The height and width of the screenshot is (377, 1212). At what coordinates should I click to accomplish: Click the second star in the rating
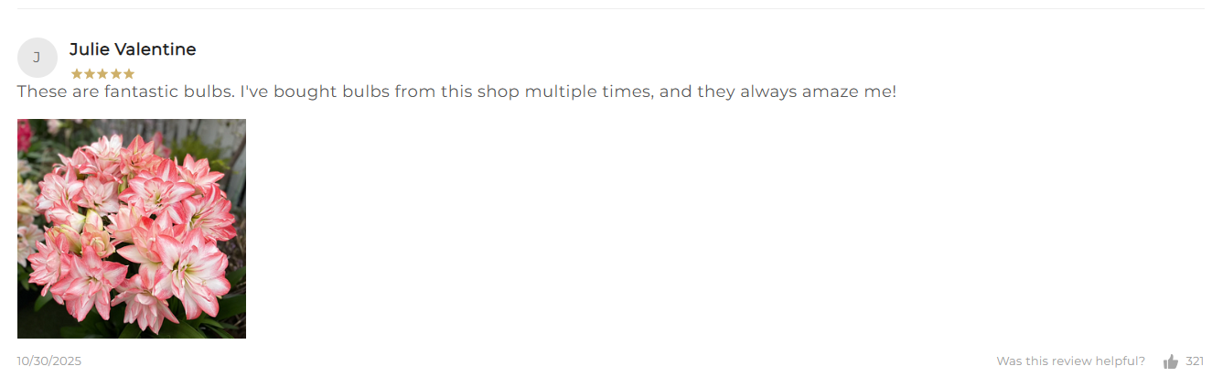(x=90, y=74)
